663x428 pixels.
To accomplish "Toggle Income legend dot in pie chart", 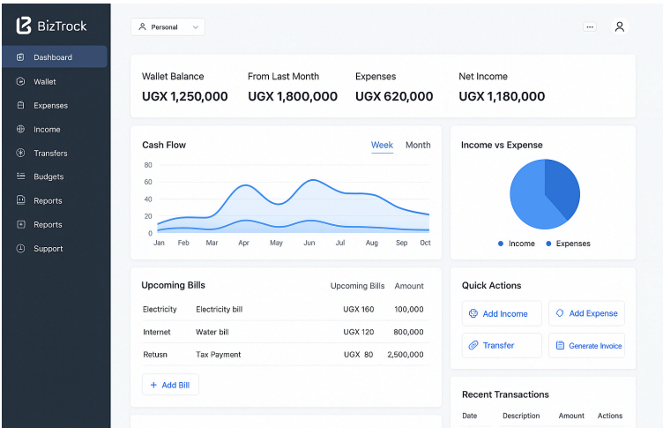I will coord(501,244).
